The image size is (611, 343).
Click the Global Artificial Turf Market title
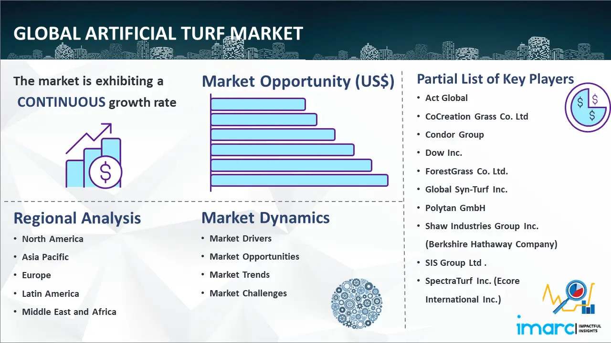(x=158, y=34)
